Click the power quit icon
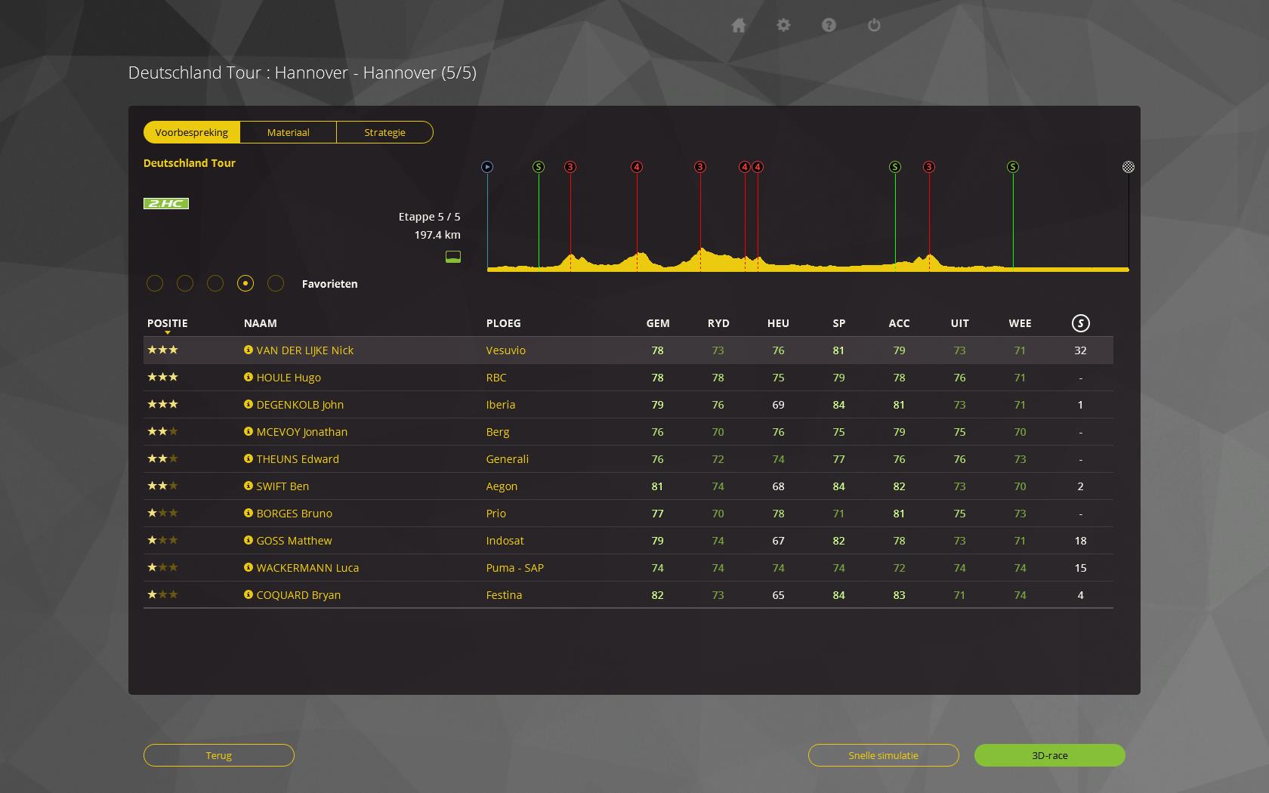 tap(874, 26)
